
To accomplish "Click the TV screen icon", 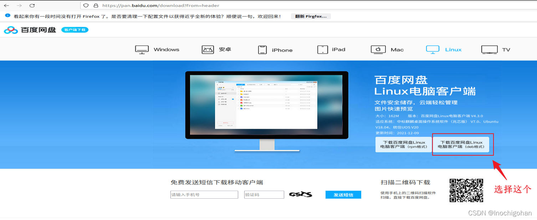I will [x=489, y=50].
